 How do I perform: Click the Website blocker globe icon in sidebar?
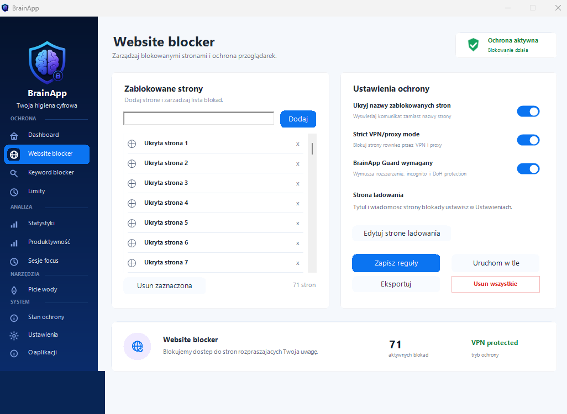click(x=14, y=155)
